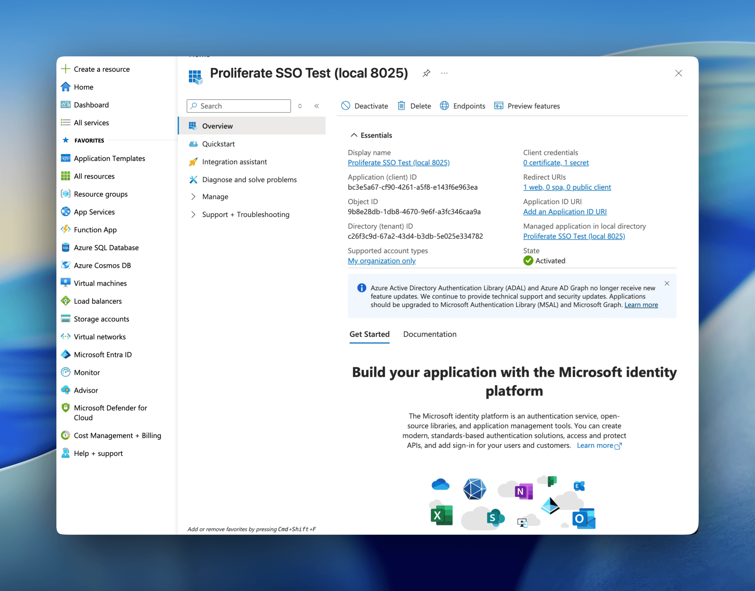Select the Overview menu item

point(252,126)
